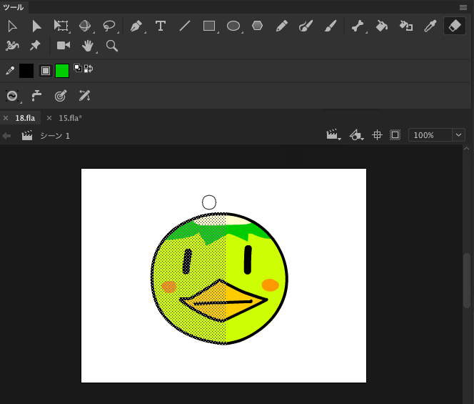The width and height of the screenshot is (474, 404).
Task: Click the シーン 1 scene label
Action: pyautogui.click(x=55, y=136)
